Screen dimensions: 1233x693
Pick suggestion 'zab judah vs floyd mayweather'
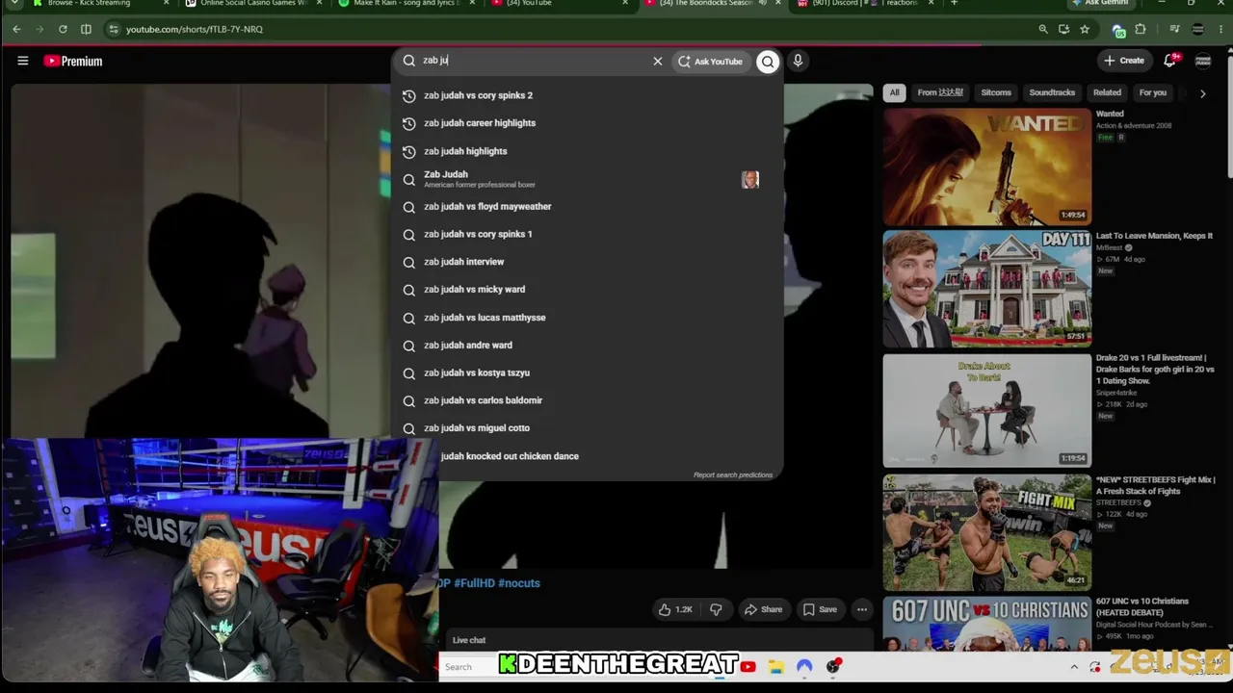pos(587,206)
